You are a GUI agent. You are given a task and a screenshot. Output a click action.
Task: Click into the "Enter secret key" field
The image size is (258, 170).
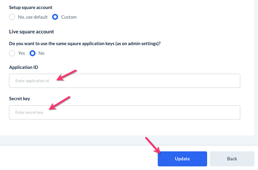click(124, 112)
